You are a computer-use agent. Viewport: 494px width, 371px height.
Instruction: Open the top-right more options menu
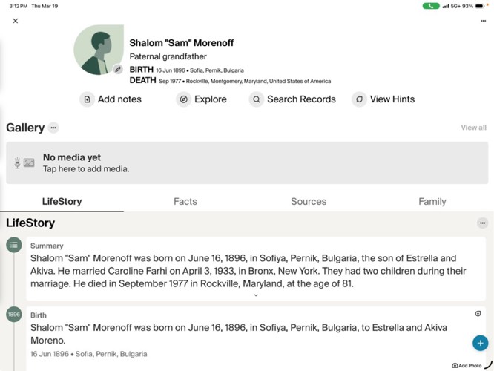[483, 21]
